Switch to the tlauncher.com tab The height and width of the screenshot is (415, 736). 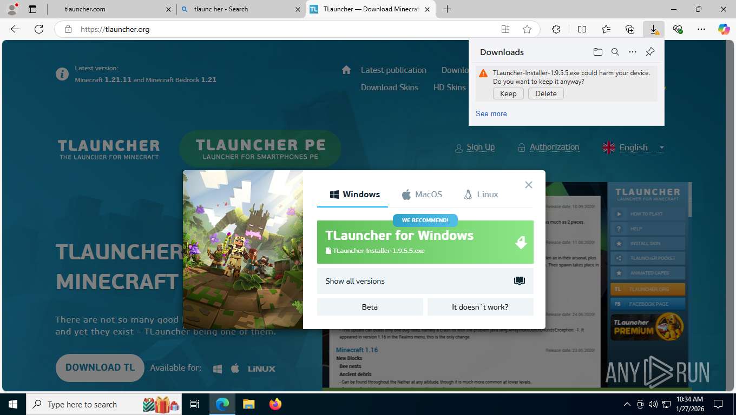pyautogui.click(x=112, y=9)
